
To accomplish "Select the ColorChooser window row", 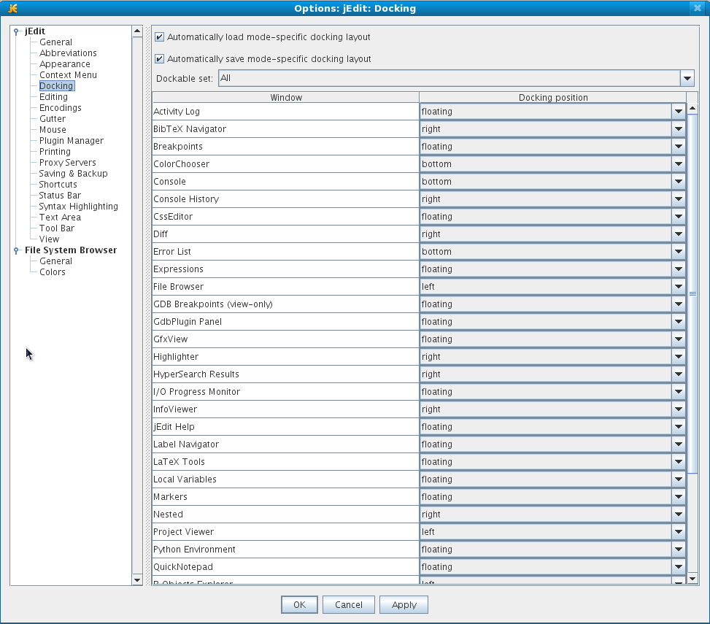I will pos(286,164).
